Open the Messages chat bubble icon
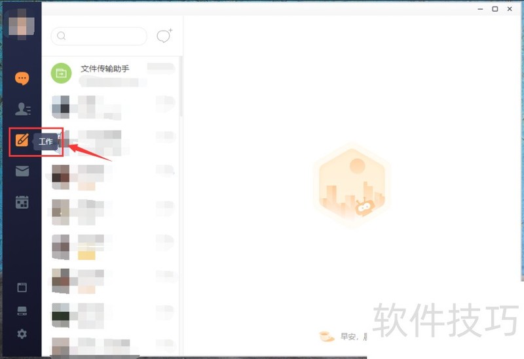 [22, 78]
